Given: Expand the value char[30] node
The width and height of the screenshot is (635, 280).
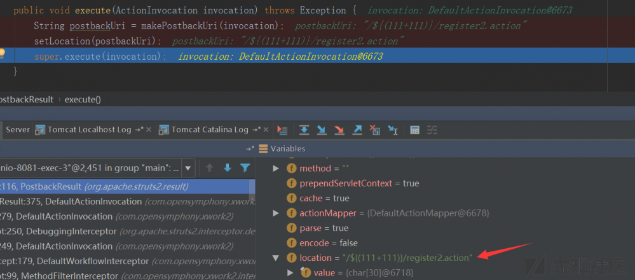Looking at the screenshot, I should [290, 273].
